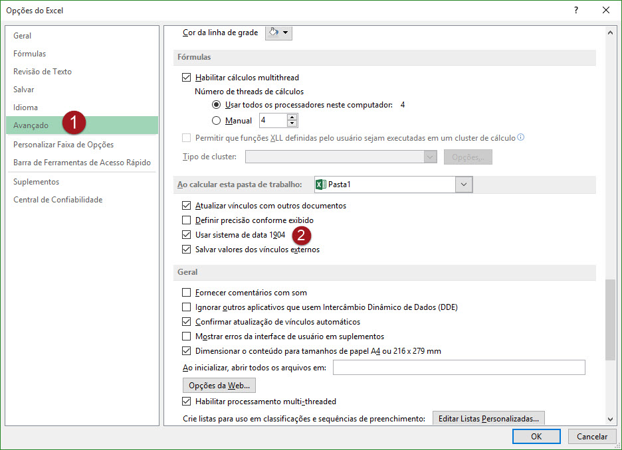
Task: Click Editar Listas Personalizadas button
Action: (488, 418)
